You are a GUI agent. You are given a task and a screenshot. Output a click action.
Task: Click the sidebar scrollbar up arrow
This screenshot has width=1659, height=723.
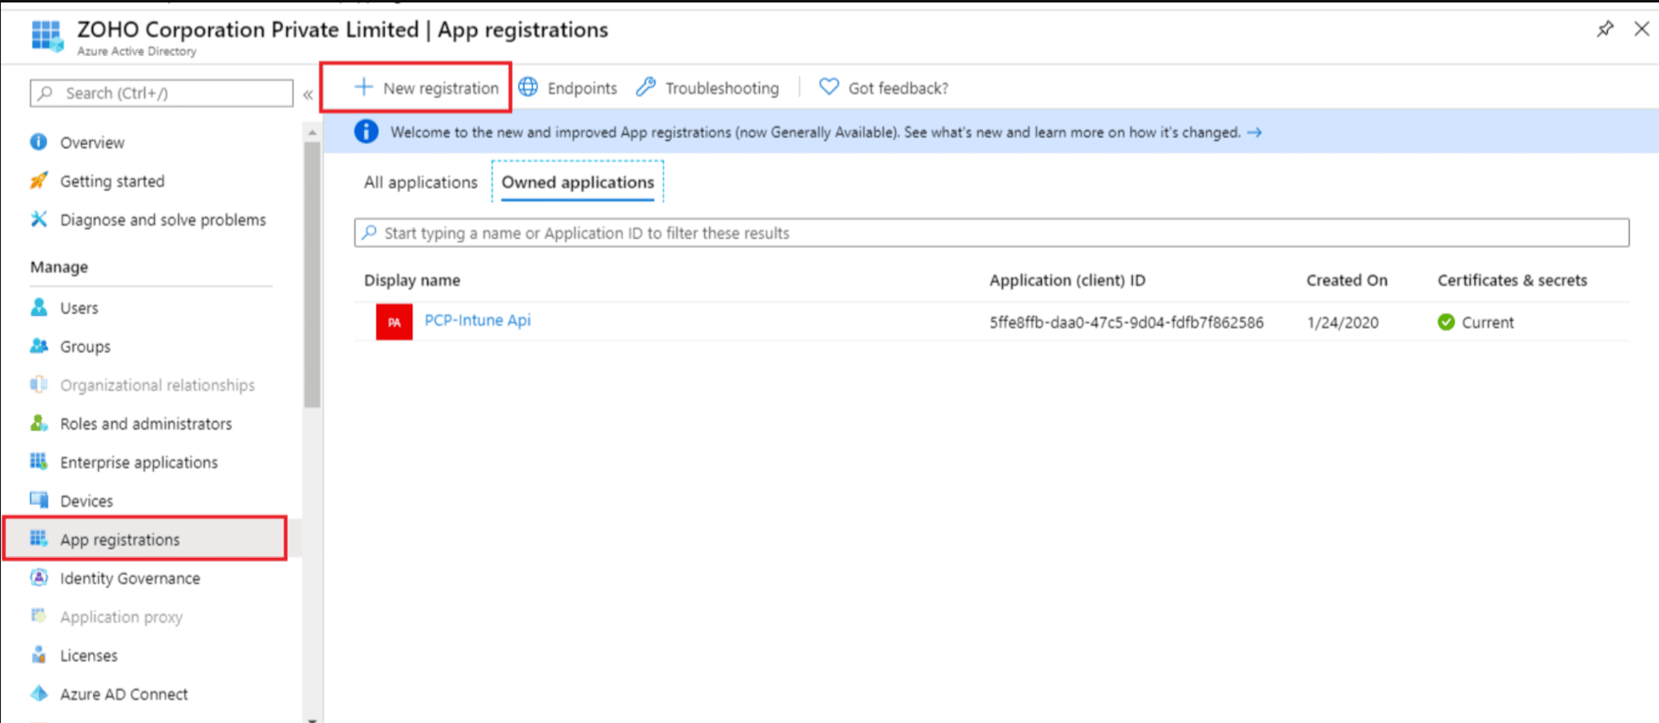pos(312,133)
